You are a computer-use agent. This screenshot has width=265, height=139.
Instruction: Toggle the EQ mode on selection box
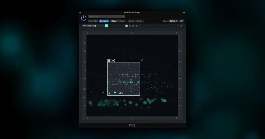coord(109,60)
